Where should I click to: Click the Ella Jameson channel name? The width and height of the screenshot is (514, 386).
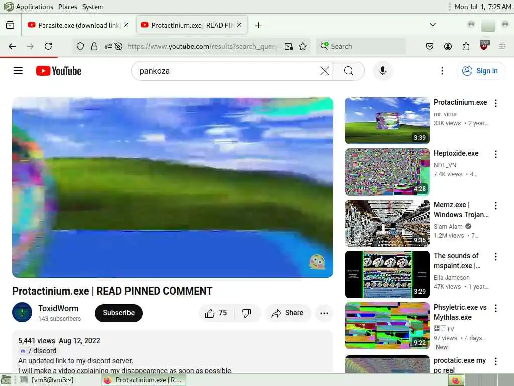(x=451, y=277)
